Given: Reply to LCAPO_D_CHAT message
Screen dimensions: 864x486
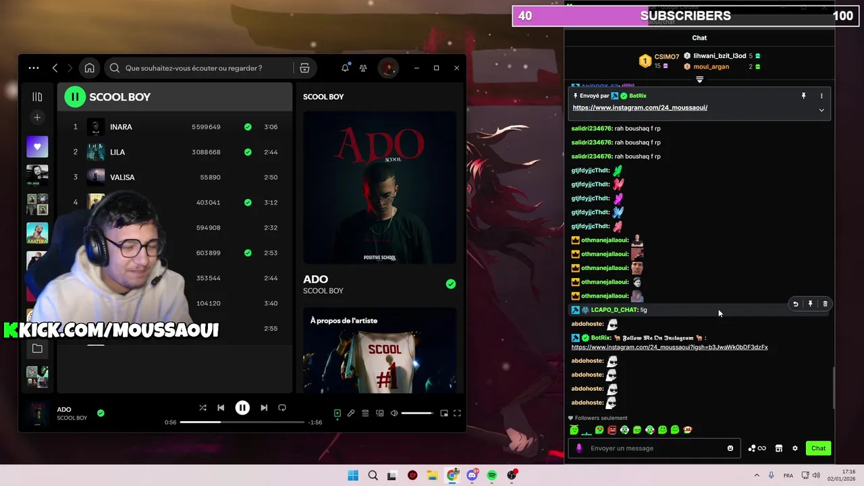Looking at the screenshot, I should point(796,304).
